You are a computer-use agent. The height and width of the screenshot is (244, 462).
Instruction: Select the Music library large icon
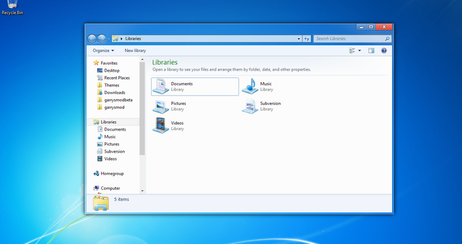tap(250, 86)
